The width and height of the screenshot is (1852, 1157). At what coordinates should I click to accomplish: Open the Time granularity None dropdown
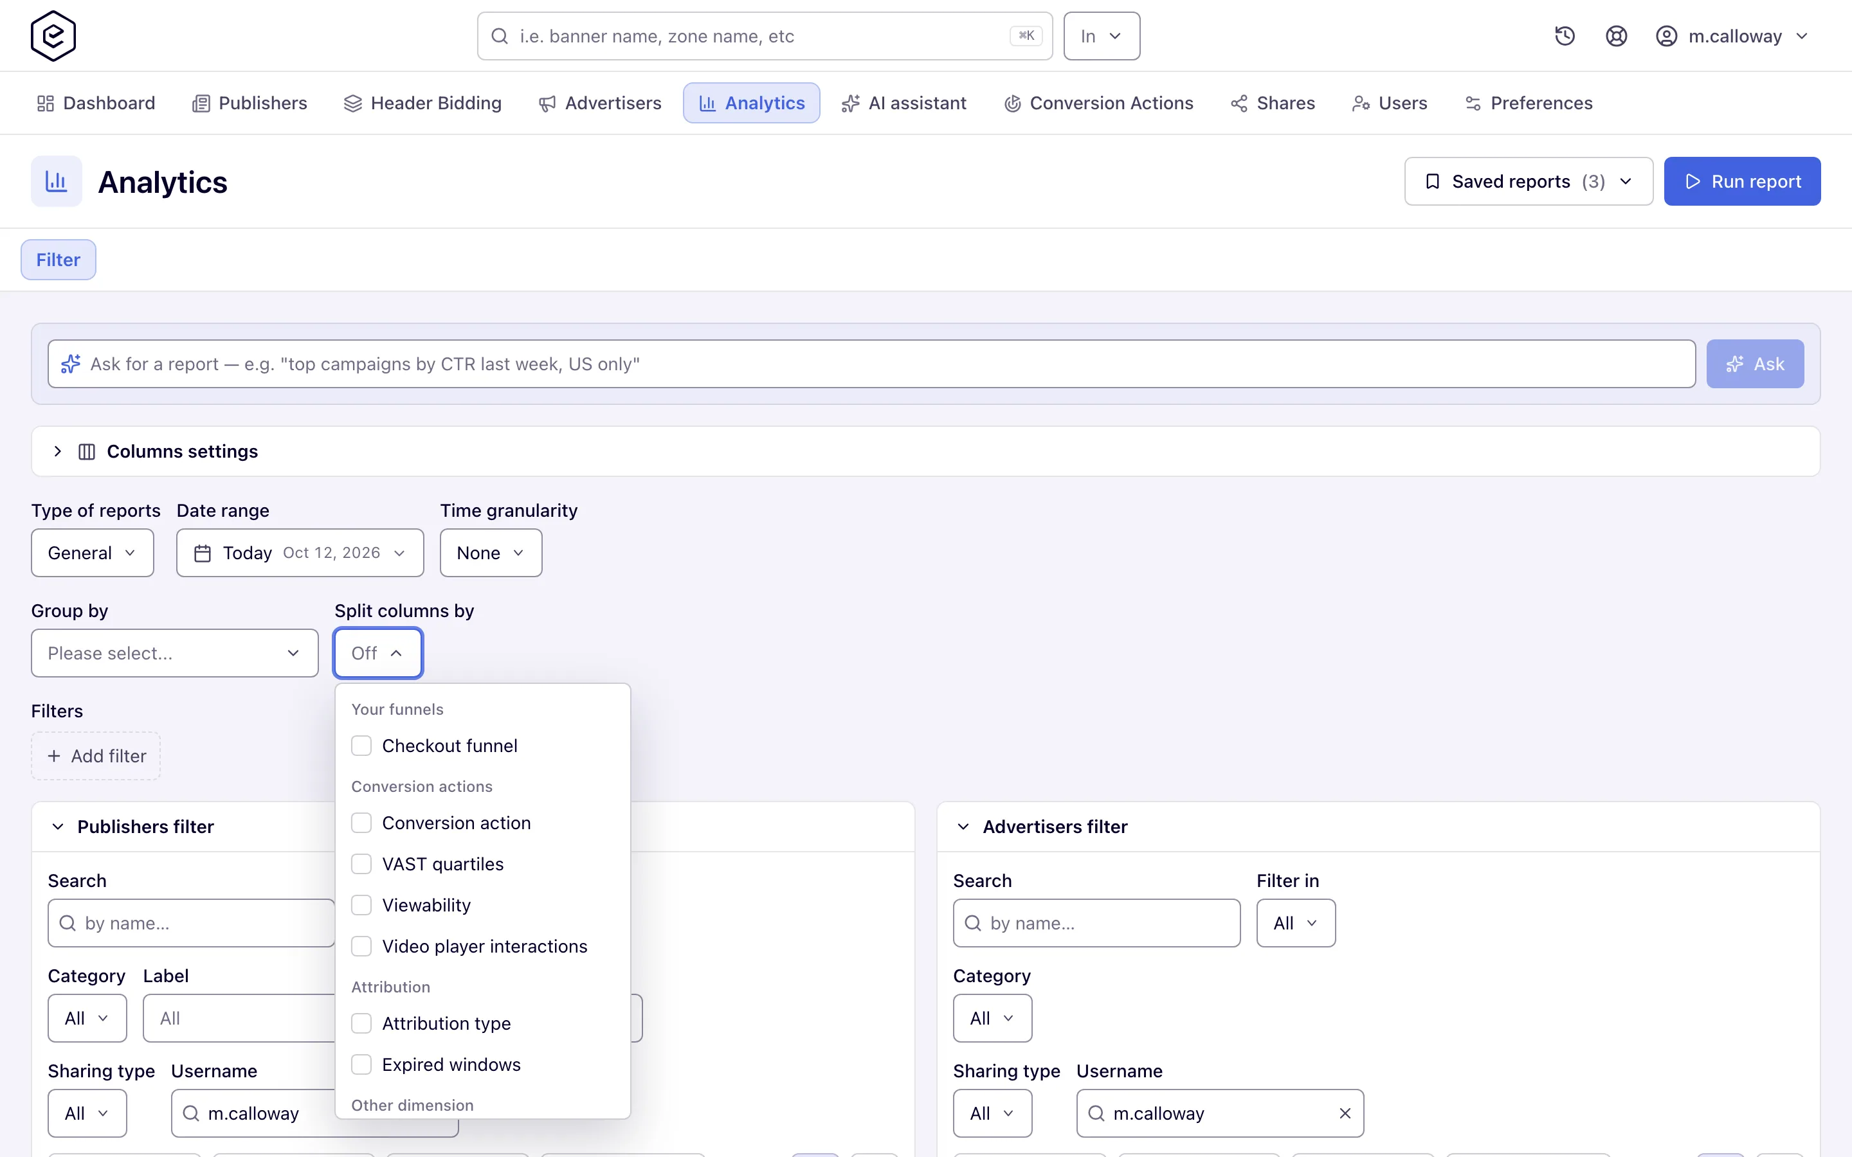[491, 553]
